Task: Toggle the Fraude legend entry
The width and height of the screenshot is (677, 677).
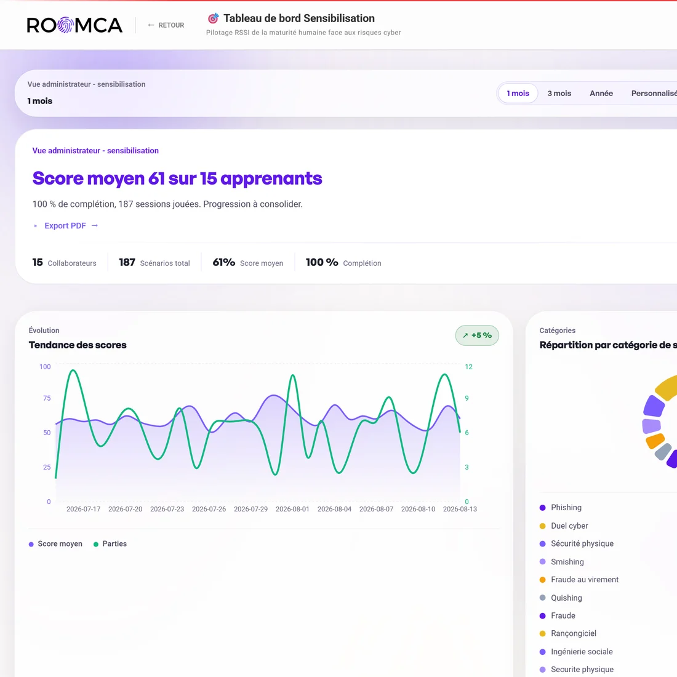Action: (x=557, y=615)
